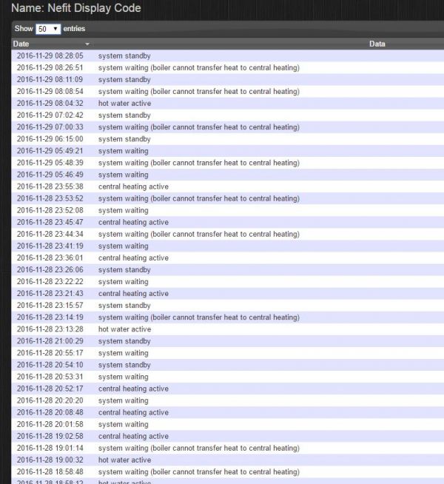Select date 2016-11-29 08:11:09
This screenshot has height=484, width=444.
(50, 79)
